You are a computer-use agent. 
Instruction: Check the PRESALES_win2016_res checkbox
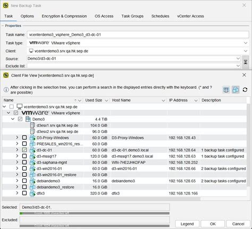pos(24,144)
